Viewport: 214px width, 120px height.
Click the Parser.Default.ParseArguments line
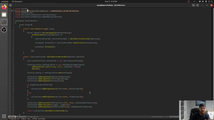pyautogui.click(x=49, y=33)
